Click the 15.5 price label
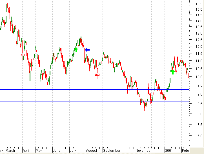Image resolution: width=204 pixels, height=154 pixels. coord(199,4)
